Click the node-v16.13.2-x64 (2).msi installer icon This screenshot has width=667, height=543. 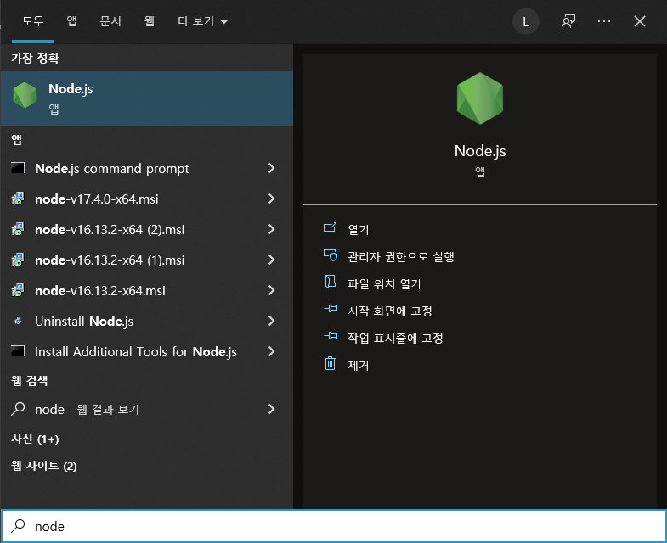(x=18, y=229)
